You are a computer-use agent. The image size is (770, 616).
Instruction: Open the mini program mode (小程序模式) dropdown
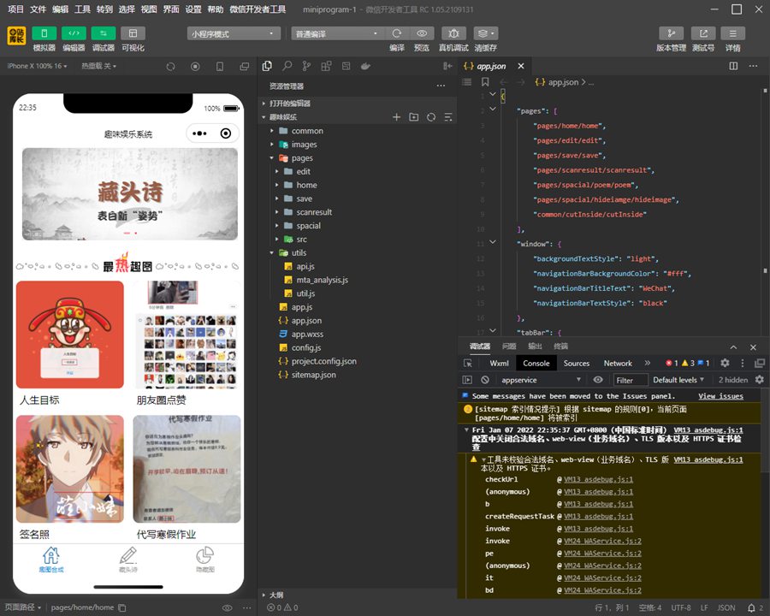[x=234, y=33]
